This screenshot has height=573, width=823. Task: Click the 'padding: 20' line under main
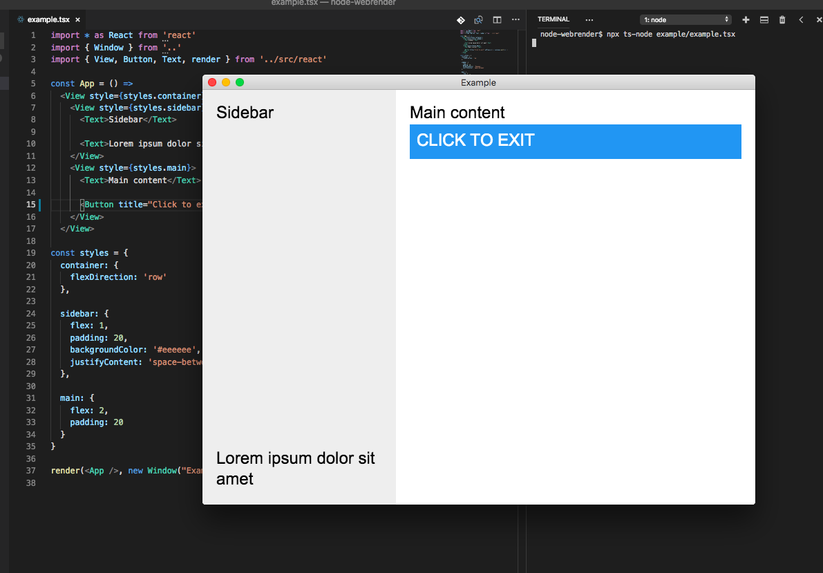click(97, 422)
